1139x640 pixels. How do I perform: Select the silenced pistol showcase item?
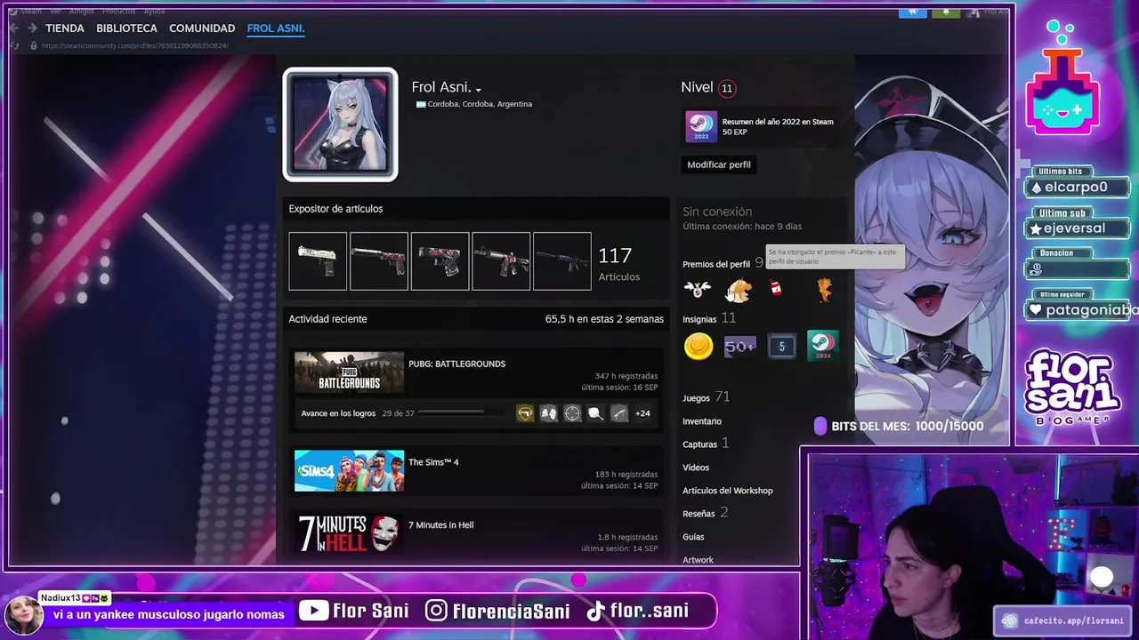pos(379,261)
